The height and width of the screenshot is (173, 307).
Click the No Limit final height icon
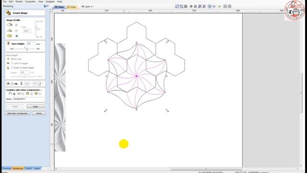click(8, 59)
